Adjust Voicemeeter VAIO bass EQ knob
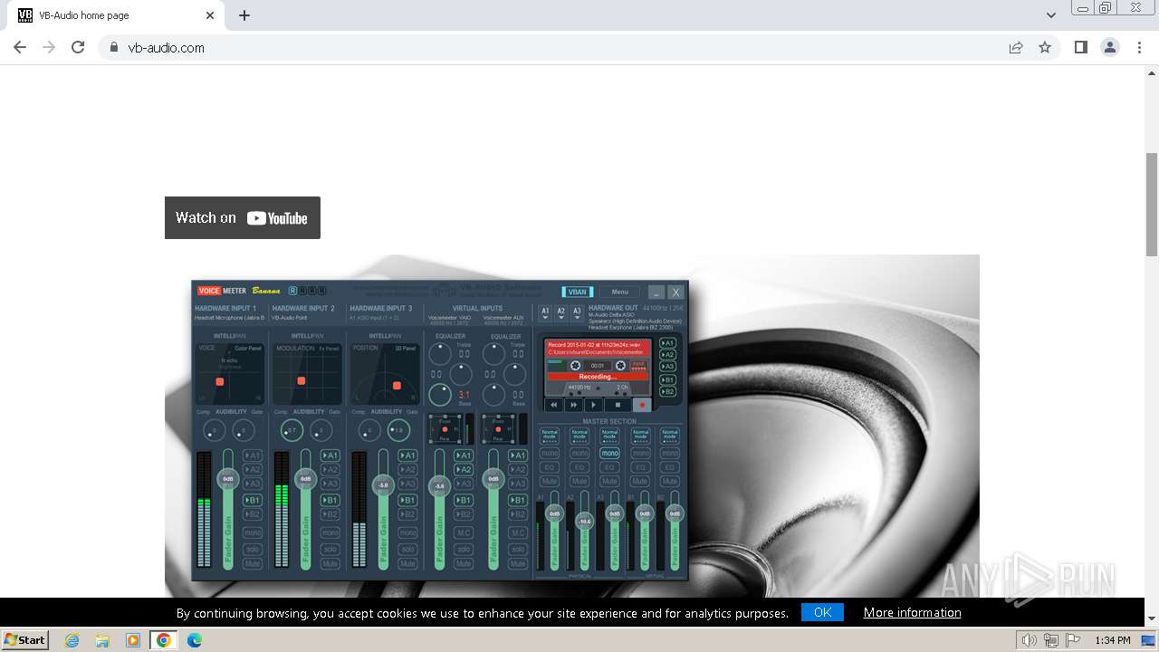The height and width of the screenshot is (652, 1159). click(440, 395)
